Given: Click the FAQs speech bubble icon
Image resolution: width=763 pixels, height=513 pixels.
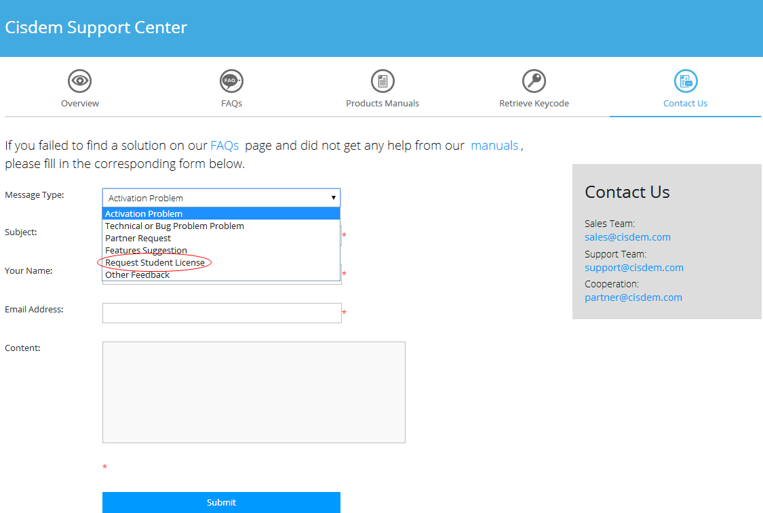Looking at the screenshot, I should (x=231, y=81).
